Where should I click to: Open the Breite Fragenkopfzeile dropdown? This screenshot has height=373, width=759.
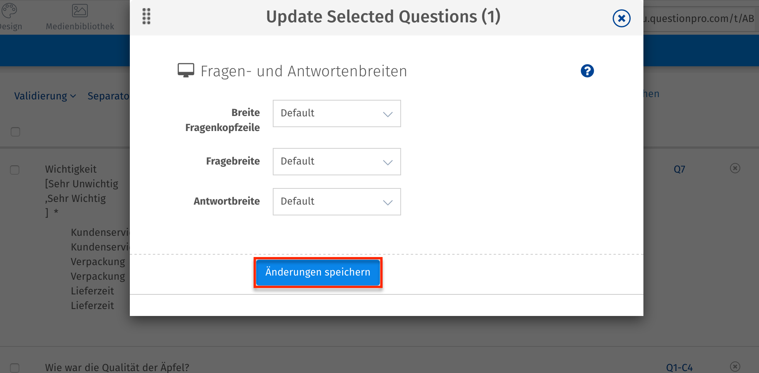[x=337, y=114]
